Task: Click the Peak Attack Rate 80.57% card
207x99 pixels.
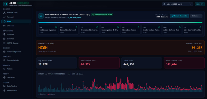Action: pyautogui.click(x=99, y=63)
